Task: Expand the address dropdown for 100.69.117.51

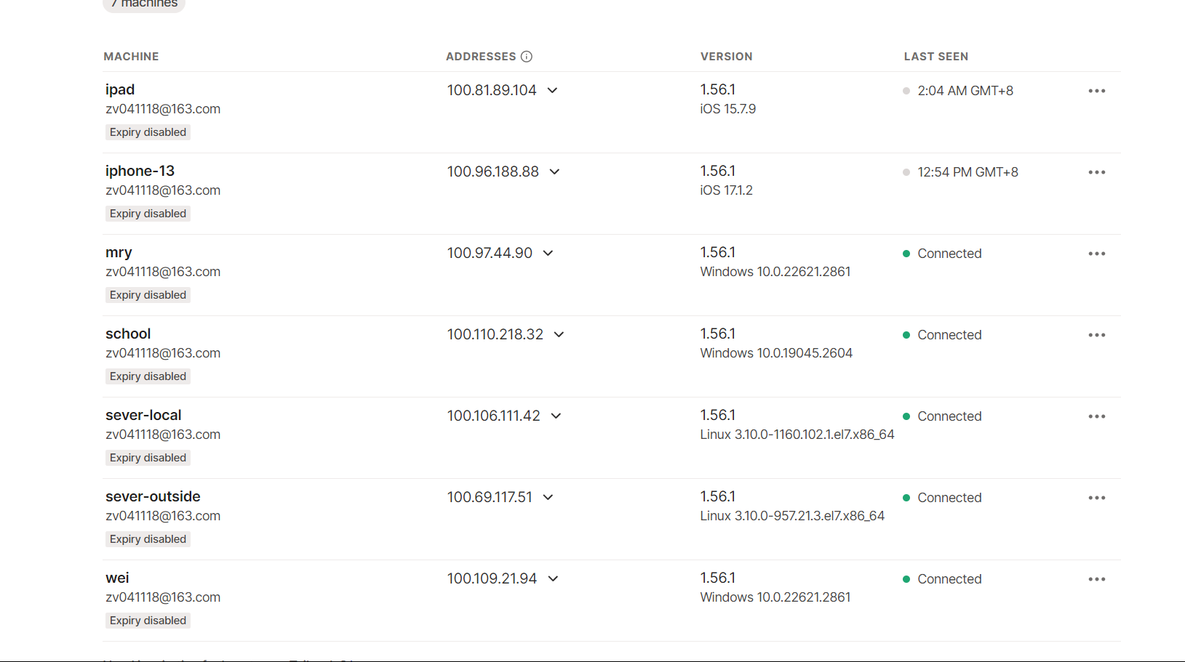Action: [548, 498]
